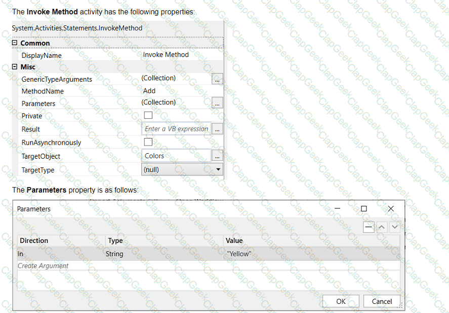Move the argument down with the arrow
Image resolution: width=449 pixels, height=313 pixels.
coord(395,227)
